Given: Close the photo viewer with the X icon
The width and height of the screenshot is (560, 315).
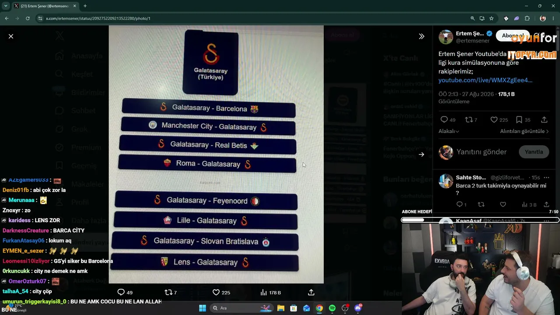Looking at the screenshot, I should tap(11, 36).
